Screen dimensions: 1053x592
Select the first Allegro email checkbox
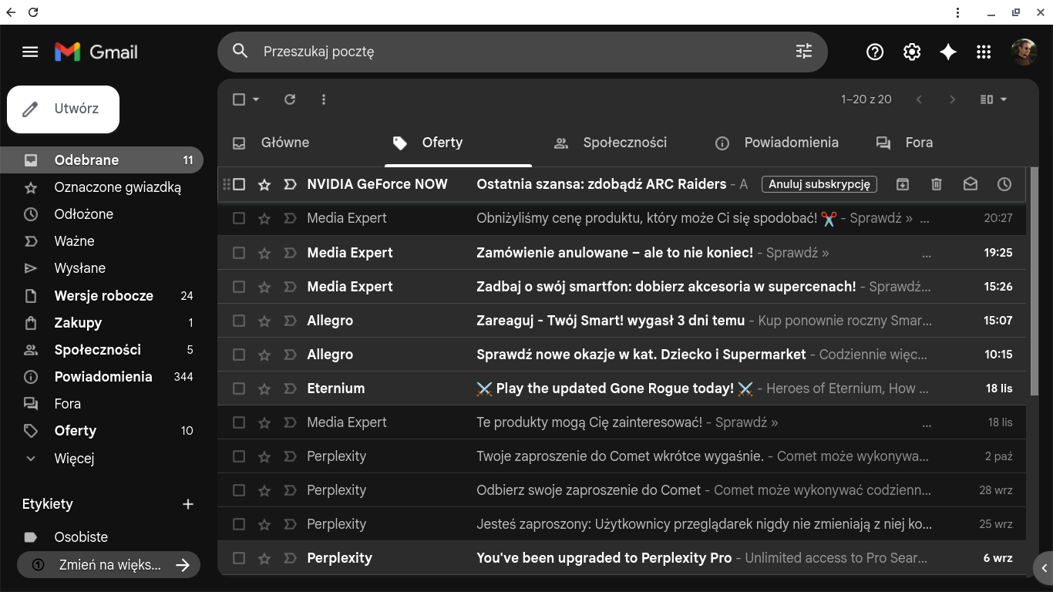point(239,321)
